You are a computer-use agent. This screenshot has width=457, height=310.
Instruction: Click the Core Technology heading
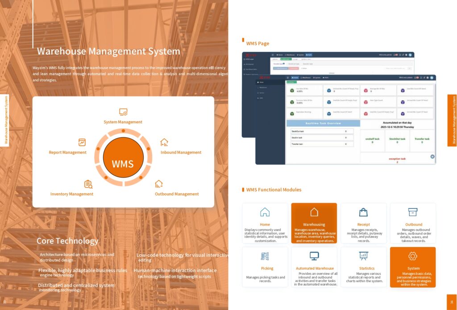point(67,241)
